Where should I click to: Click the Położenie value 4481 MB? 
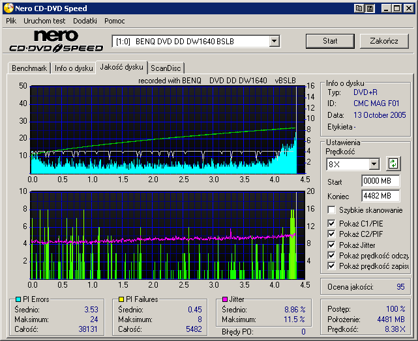(391, 320)
